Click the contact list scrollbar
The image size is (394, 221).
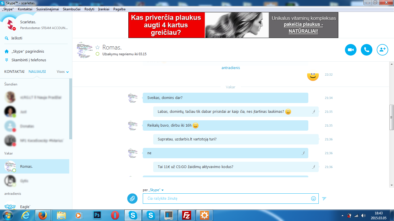[x=71, y=109]
